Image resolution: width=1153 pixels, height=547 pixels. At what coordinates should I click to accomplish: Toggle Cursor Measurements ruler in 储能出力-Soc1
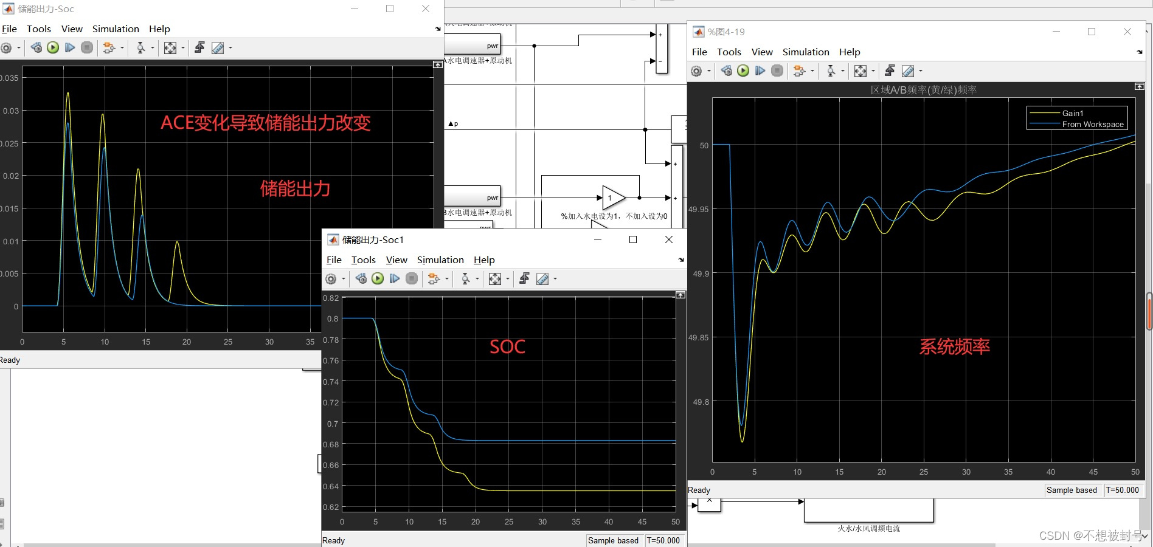pyautogui.click(x=542, y=278)
